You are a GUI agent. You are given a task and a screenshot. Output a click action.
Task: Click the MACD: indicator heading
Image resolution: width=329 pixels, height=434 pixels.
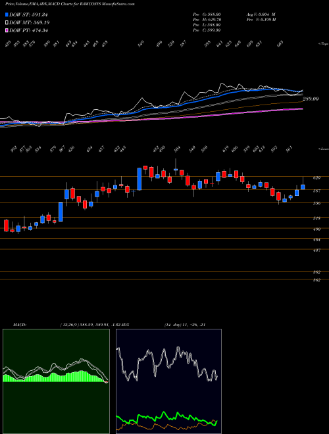point(19,325)
